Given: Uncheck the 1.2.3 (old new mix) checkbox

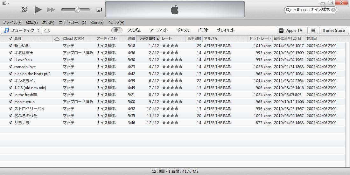Looking at the screenshot, I should click(x=10, y=88).
